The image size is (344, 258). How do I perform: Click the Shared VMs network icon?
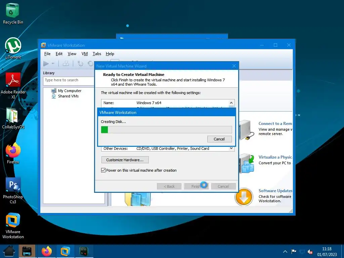coord(54,96)
